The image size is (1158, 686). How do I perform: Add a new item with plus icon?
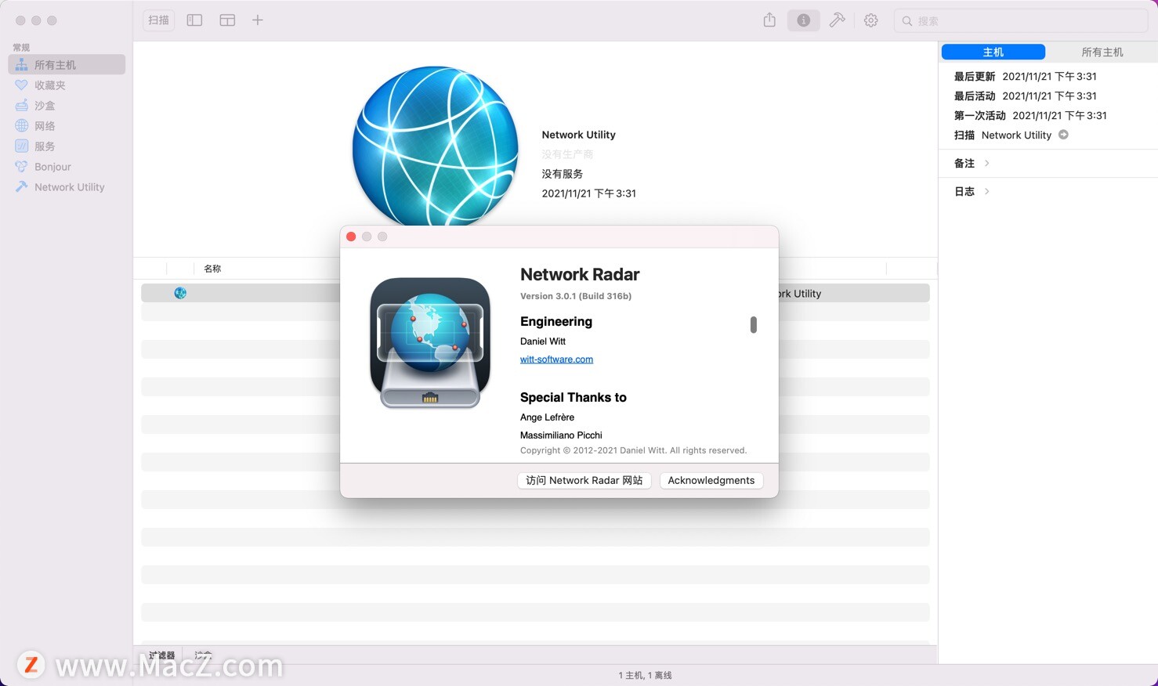257,20
